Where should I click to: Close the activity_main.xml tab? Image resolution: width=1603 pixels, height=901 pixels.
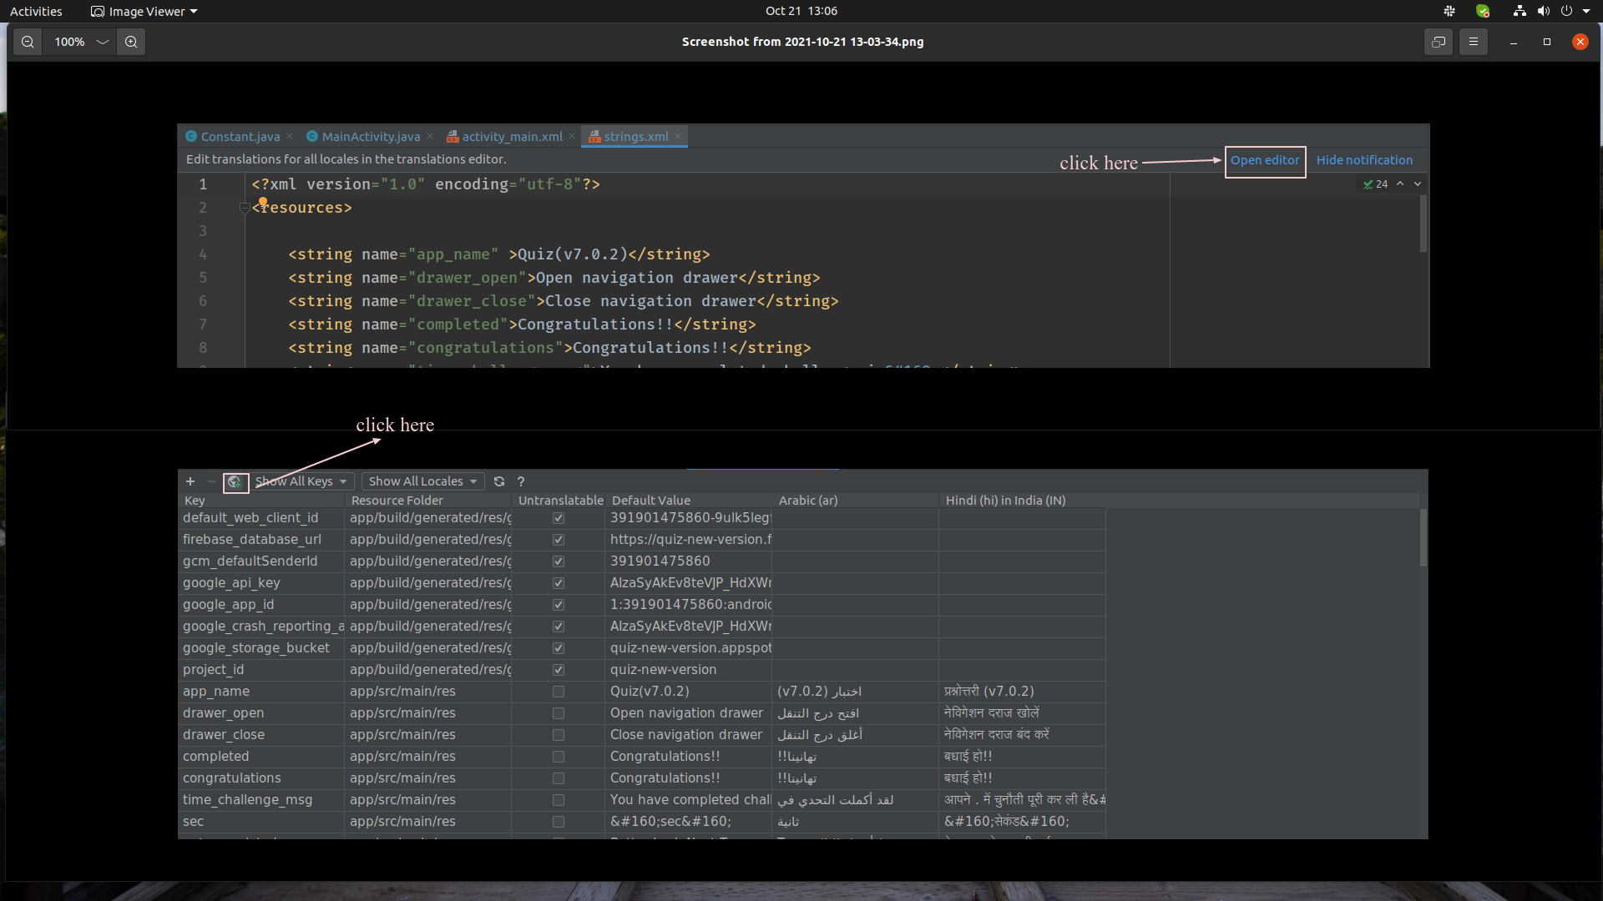572,136
